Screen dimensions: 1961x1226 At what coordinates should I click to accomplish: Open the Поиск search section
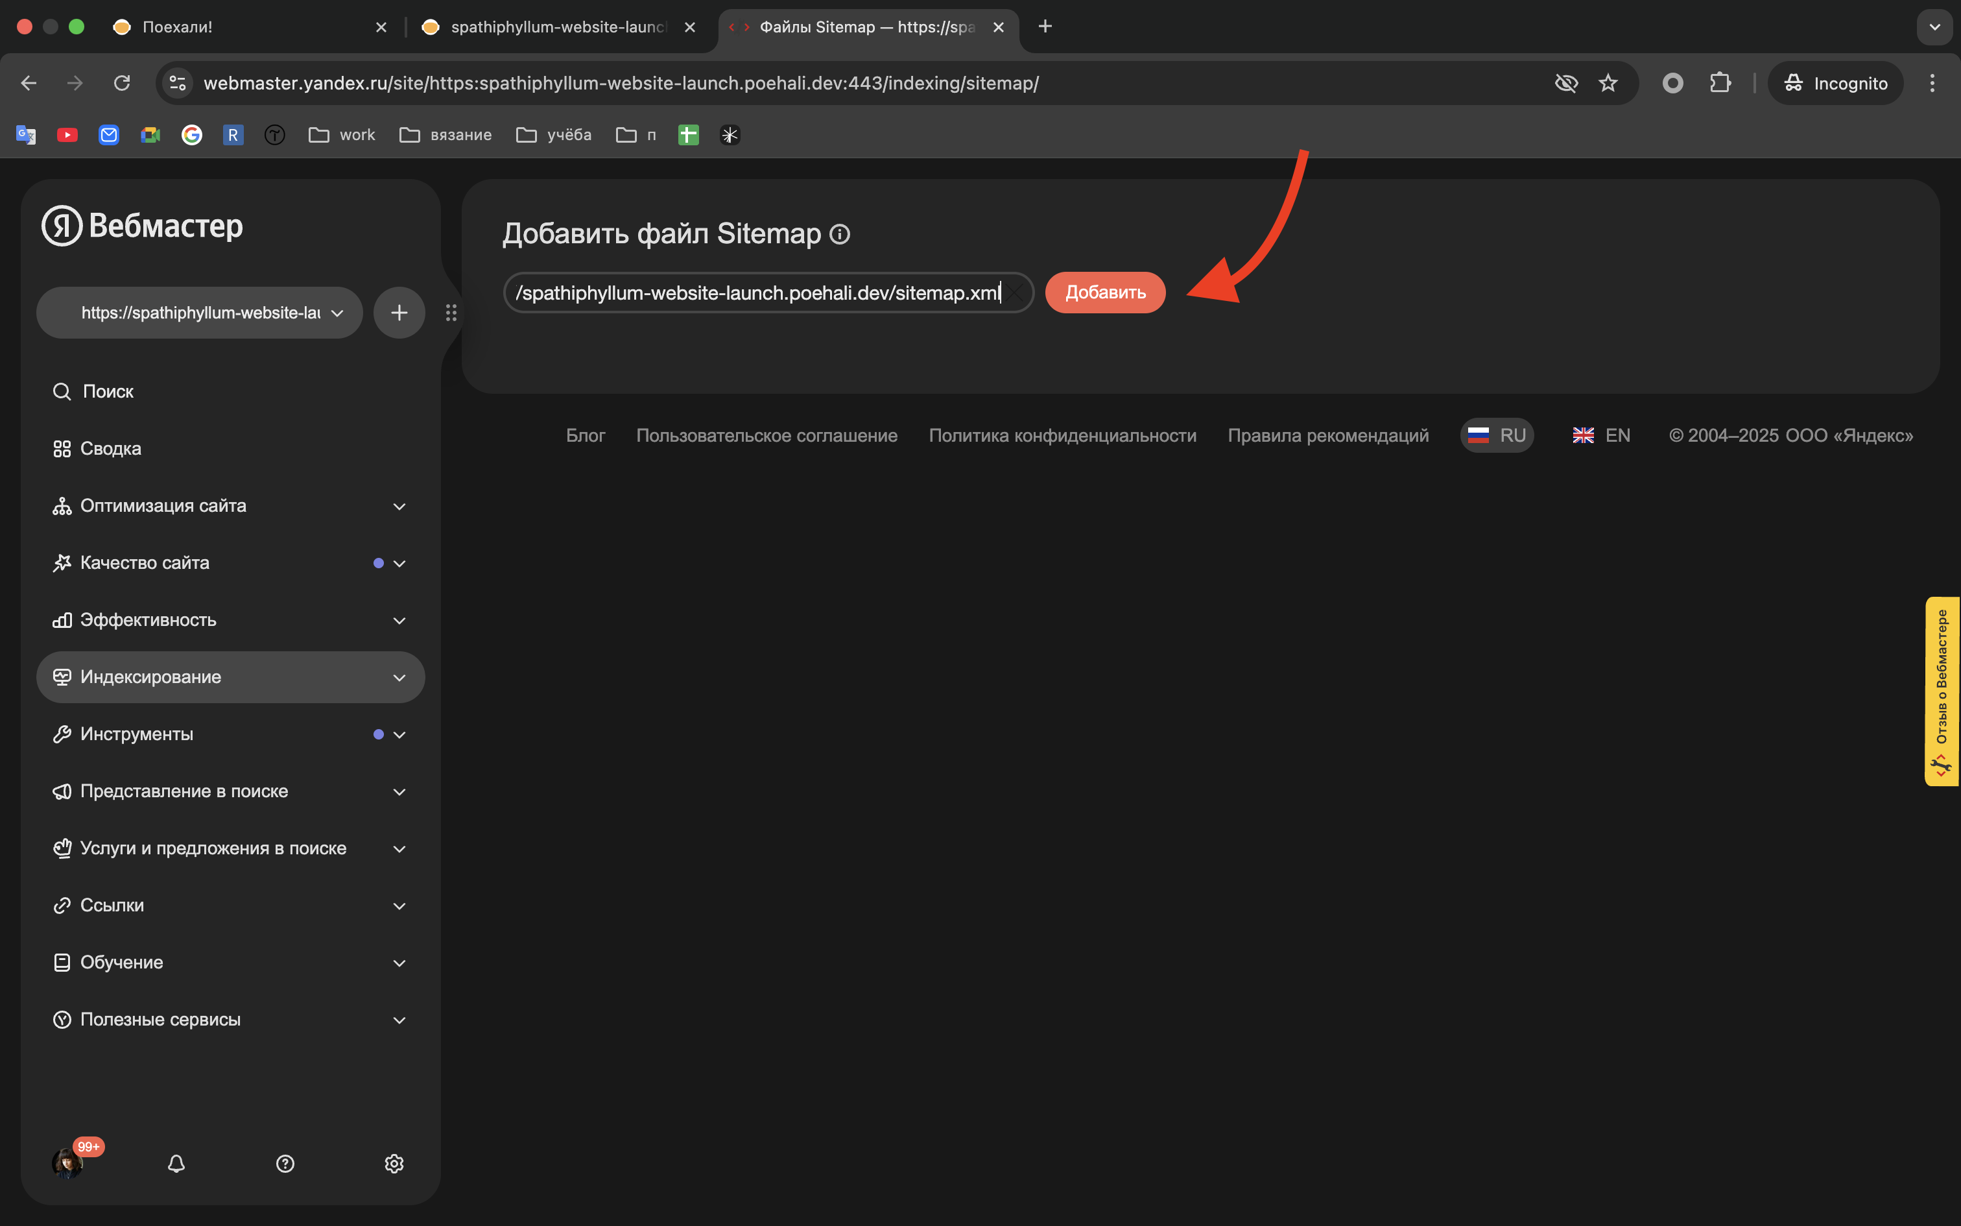tap(108, 391)
